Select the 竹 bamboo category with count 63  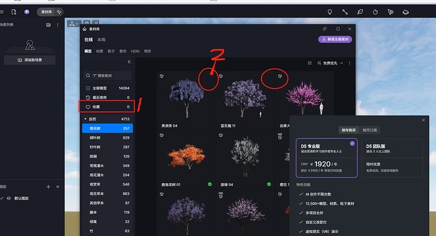(x=107, y=231)
